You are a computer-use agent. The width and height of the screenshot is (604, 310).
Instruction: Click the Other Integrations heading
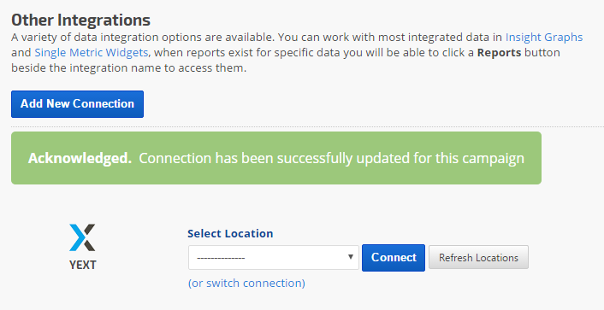pos(81,20)
